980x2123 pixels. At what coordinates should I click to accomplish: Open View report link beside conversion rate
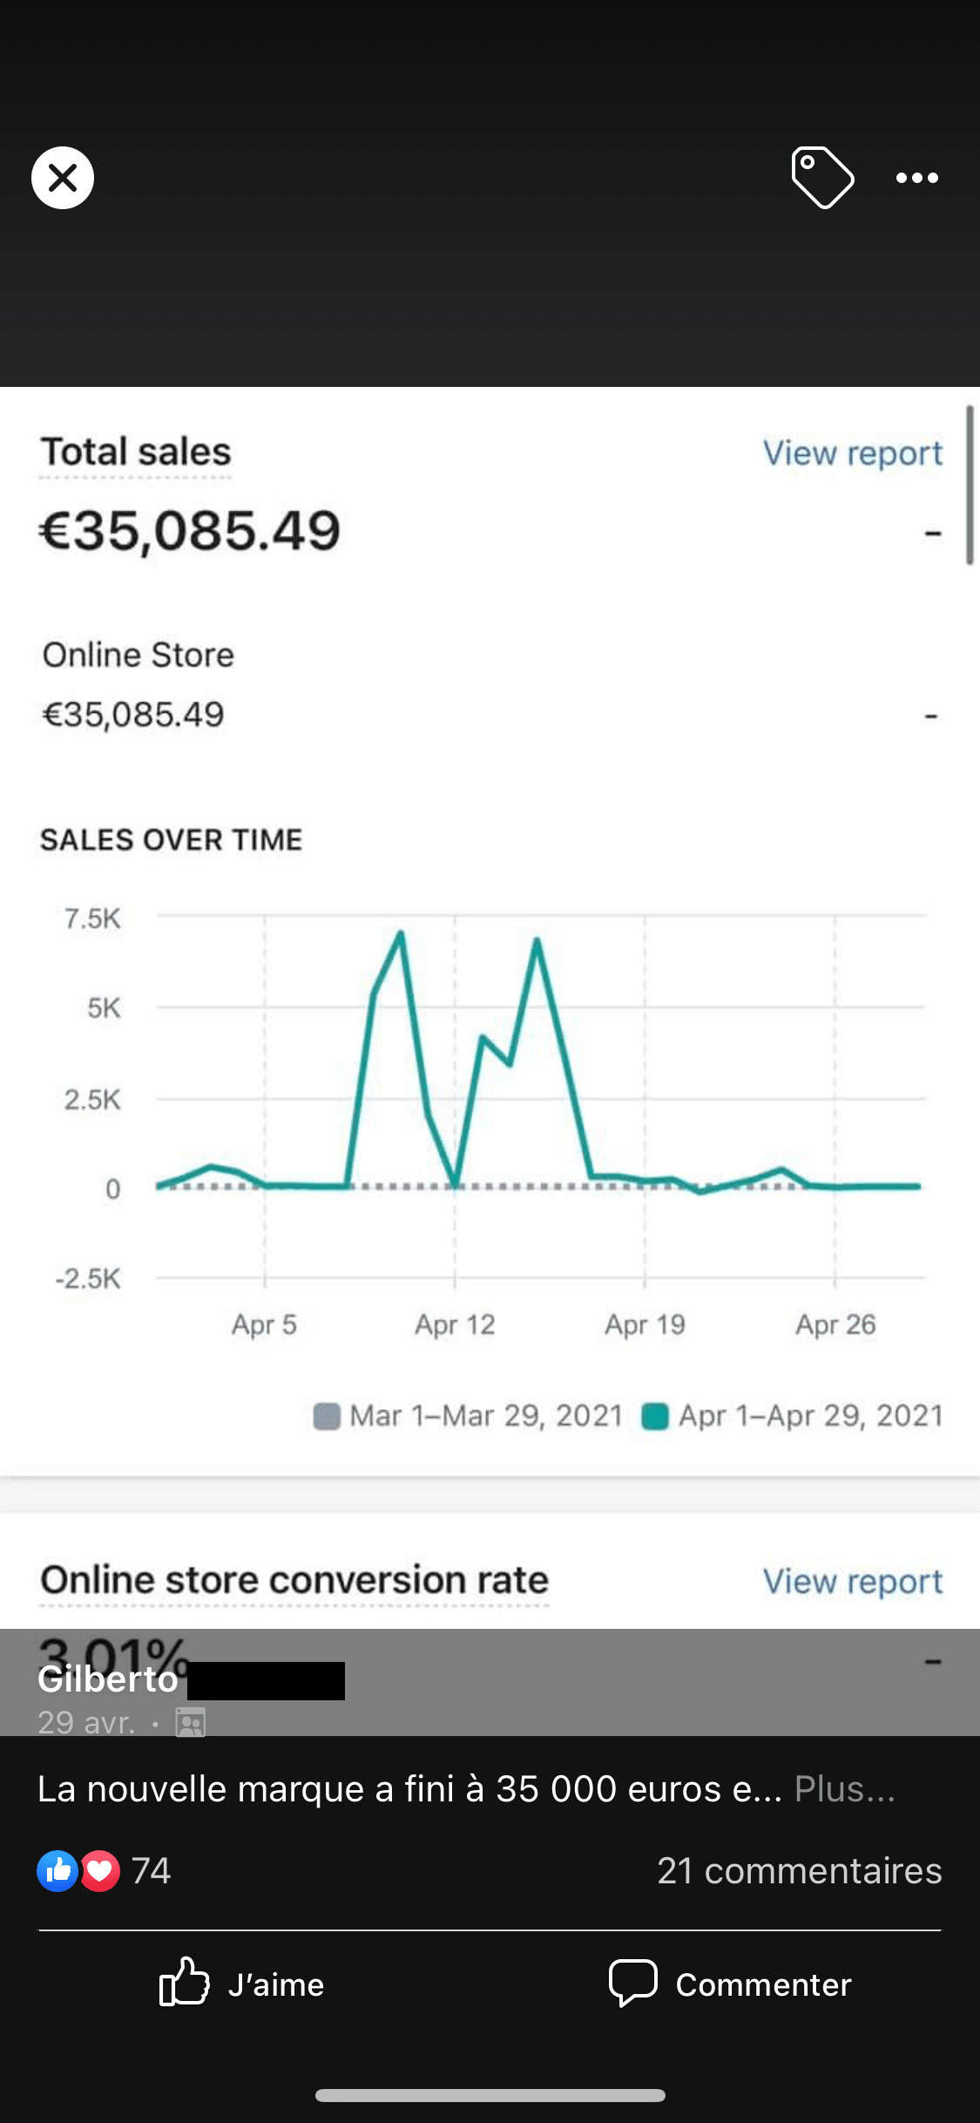(853, 1581)
